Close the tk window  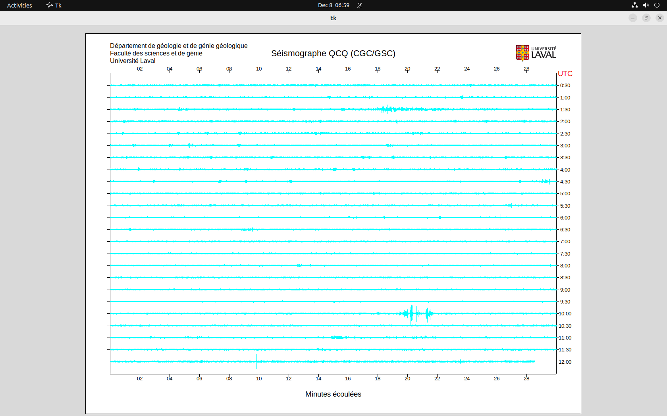[660, 18]
